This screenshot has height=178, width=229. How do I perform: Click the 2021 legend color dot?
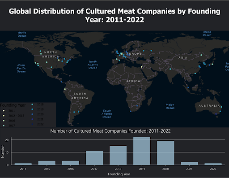(32, 119)
